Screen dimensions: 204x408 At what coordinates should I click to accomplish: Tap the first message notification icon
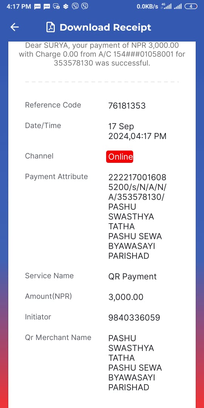click(x=37, y=6)
